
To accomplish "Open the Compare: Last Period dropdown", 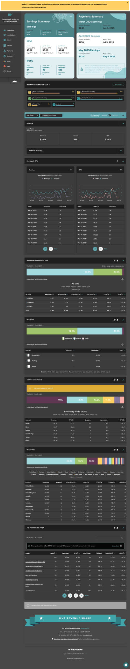I will [x=51, y=115].
